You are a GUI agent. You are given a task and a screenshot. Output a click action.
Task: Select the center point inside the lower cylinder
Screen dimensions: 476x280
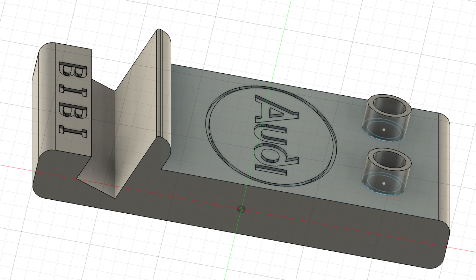[x=383, y=183]
